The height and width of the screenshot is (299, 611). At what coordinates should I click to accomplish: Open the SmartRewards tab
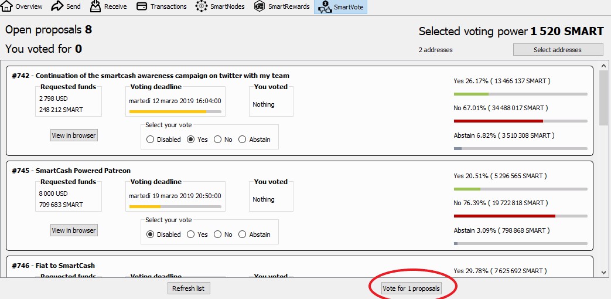(x=282, y=6)
